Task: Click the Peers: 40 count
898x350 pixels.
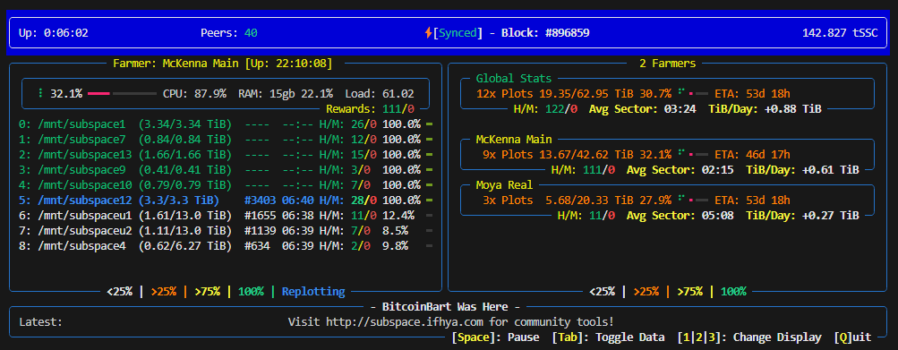Action: (x=228, y=32)
